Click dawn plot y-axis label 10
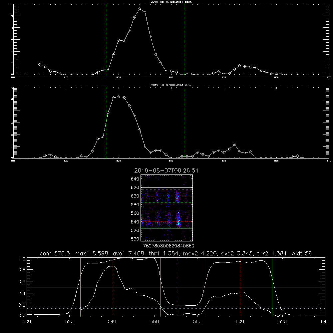Viewport: 333px width, 333px height. tap(11, 16)
